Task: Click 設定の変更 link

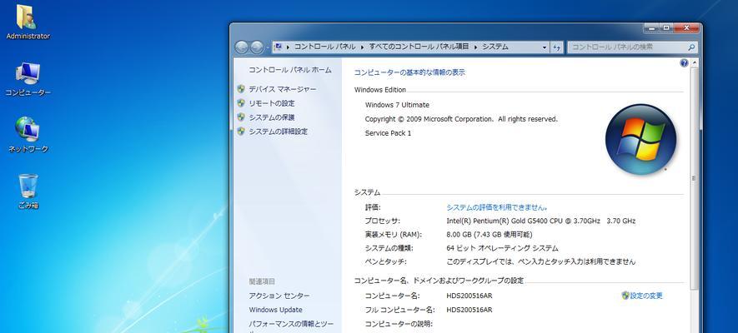Action: (x=646, y=296)
